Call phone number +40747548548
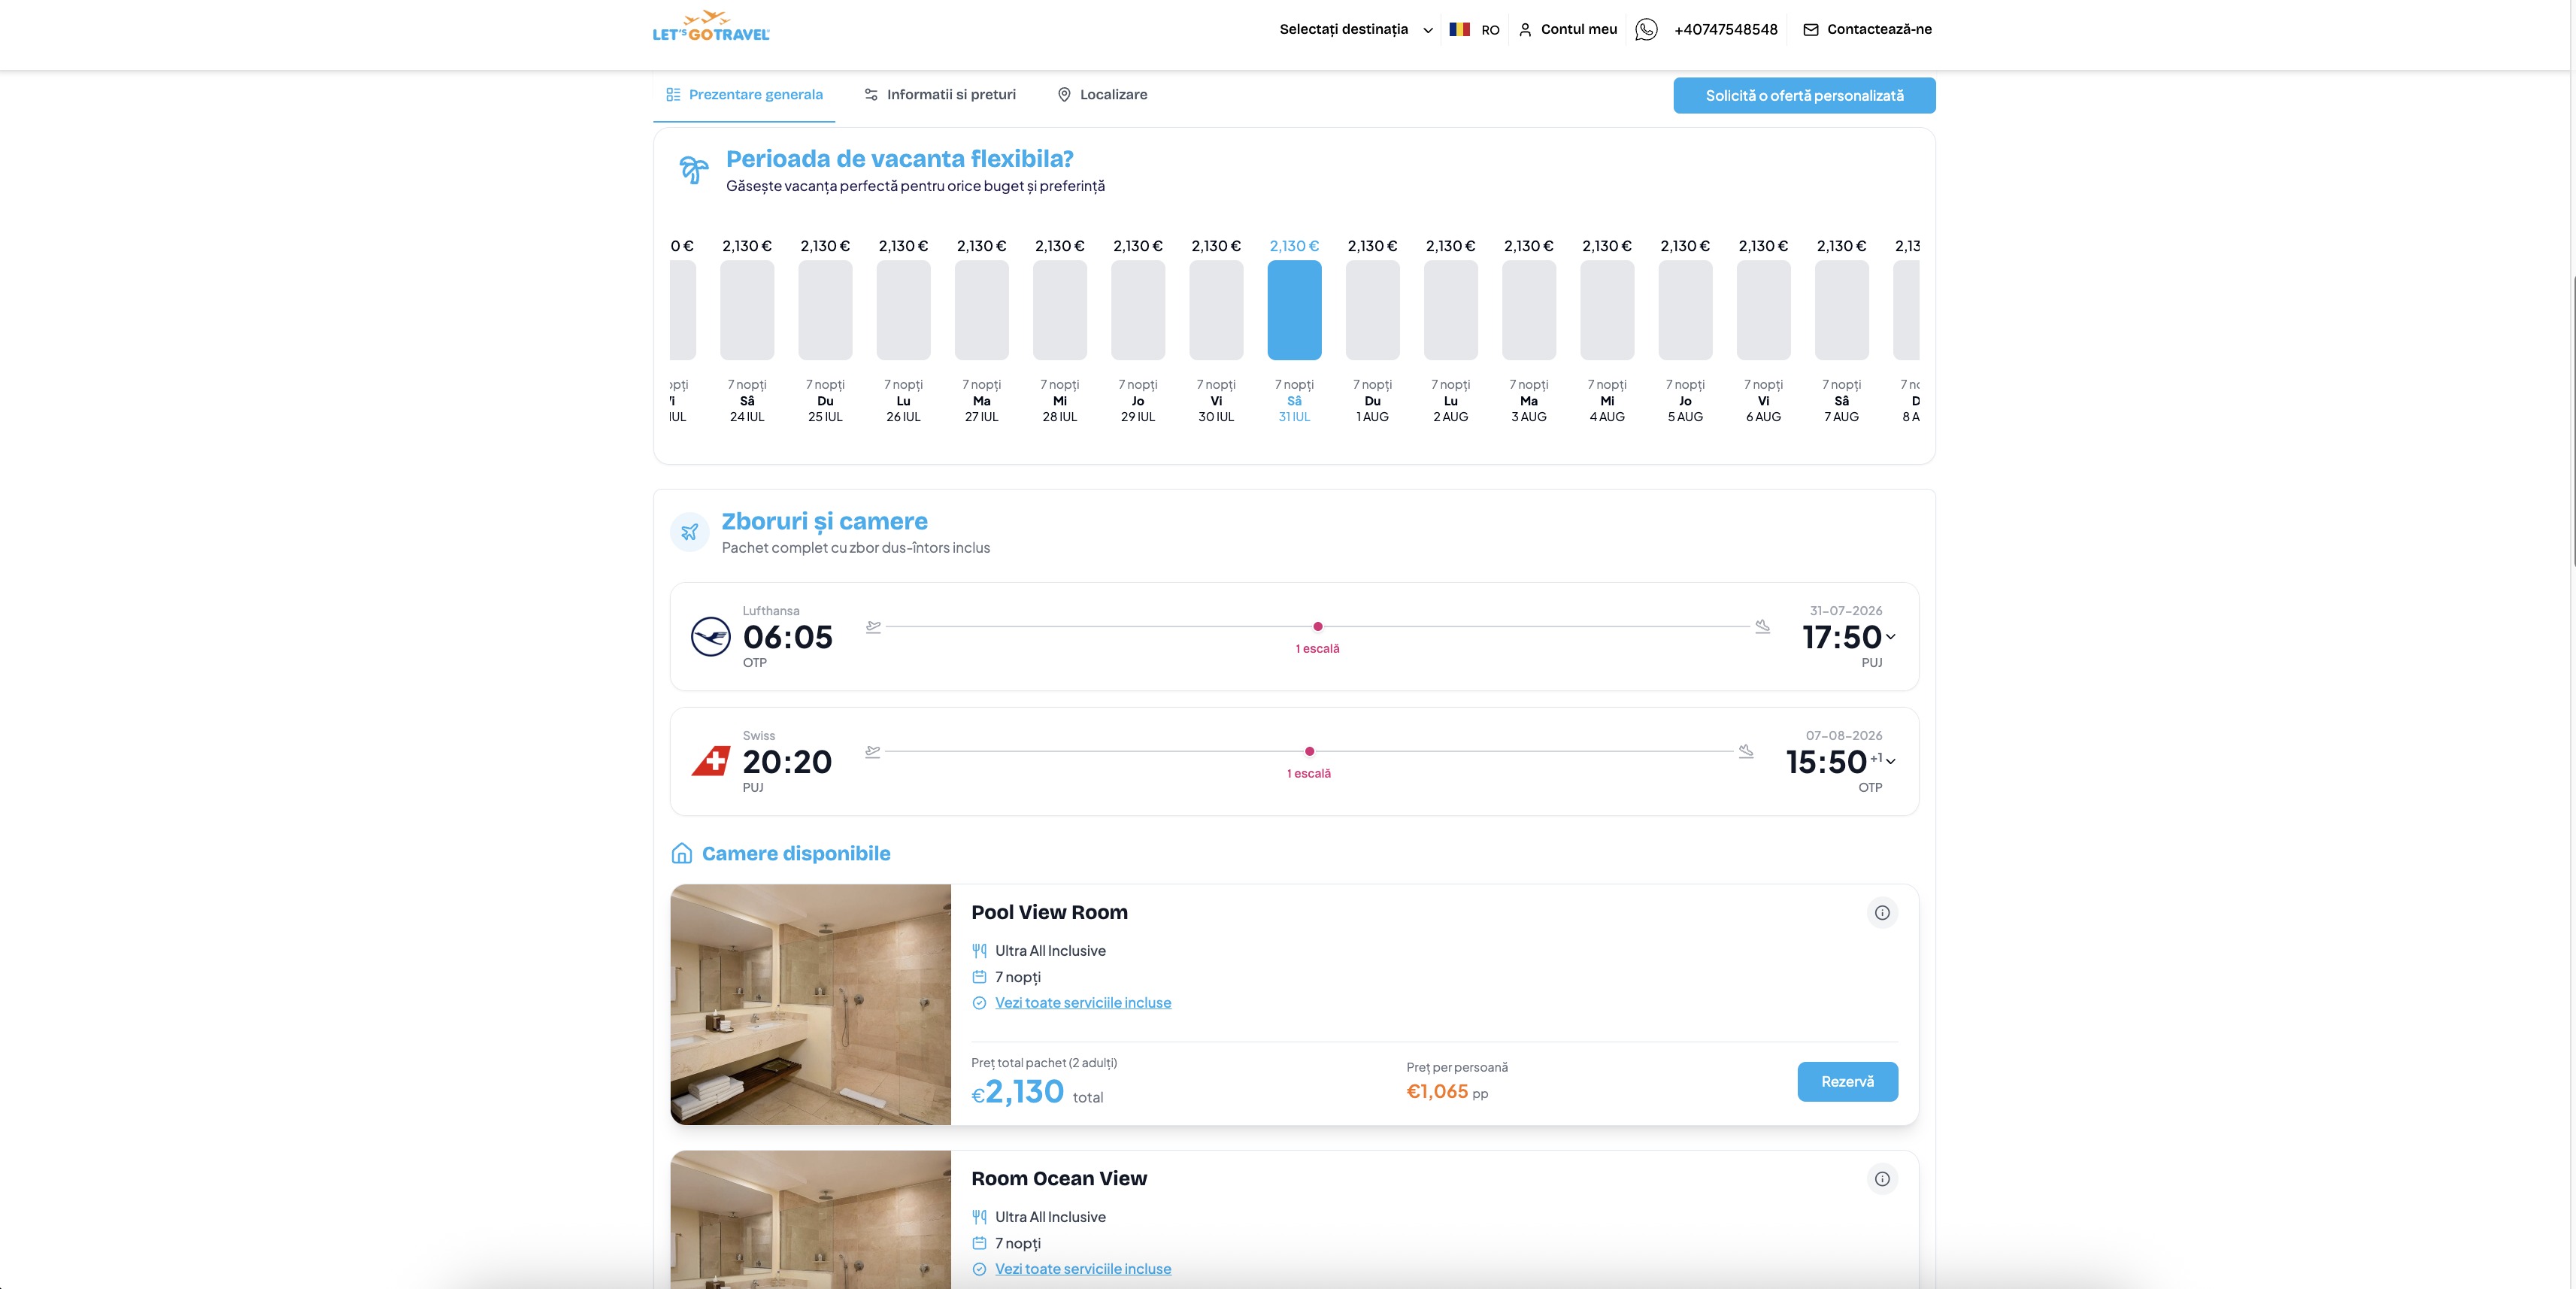Viewport: 2576px width, 1289px height. (x=1725, y=30)
